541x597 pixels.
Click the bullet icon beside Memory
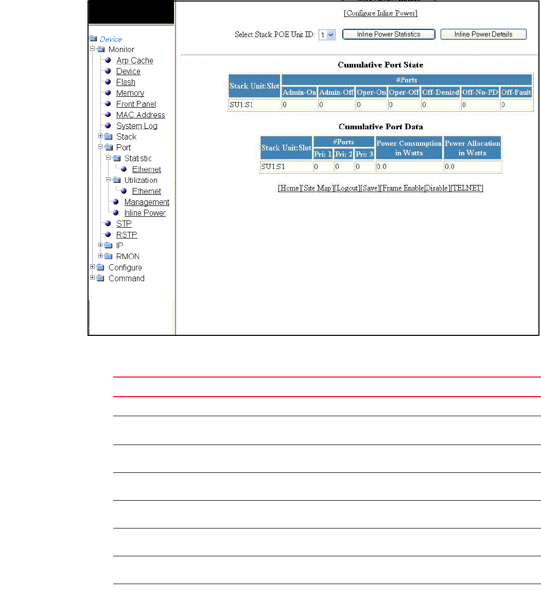[108, 93]
